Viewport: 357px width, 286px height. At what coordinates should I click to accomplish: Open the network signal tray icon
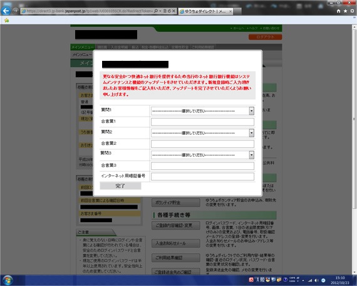click(310, 280)
